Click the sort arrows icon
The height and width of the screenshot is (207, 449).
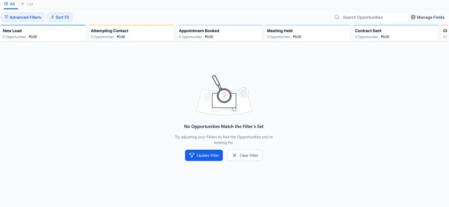53,17
